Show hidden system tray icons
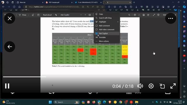Viewport: 187px width, 105px height. click(153, 102)
